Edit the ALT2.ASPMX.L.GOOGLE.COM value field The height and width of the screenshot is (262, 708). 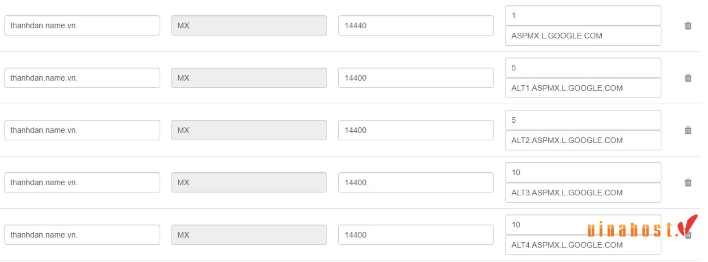pyautogui.click(x=583, y=140)
